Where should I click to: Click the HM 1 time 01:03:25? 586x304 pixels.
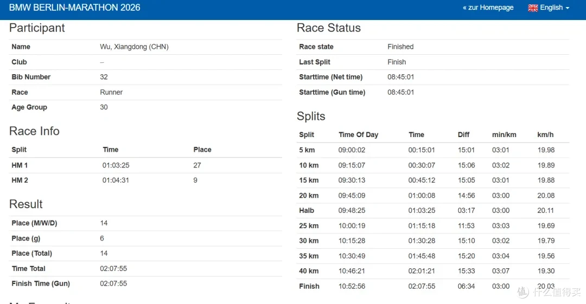116,165
